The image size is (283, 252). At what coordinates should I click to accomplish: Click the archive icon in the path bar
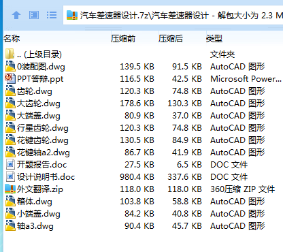point(72,15)
